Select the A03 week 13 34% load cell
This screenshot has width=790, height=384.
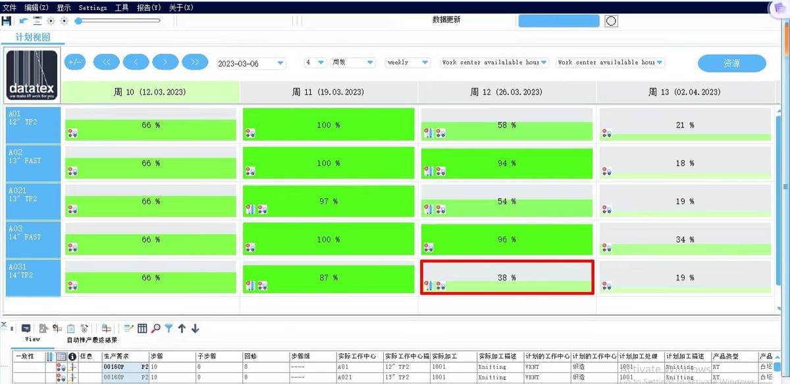(x=685, y=239)
